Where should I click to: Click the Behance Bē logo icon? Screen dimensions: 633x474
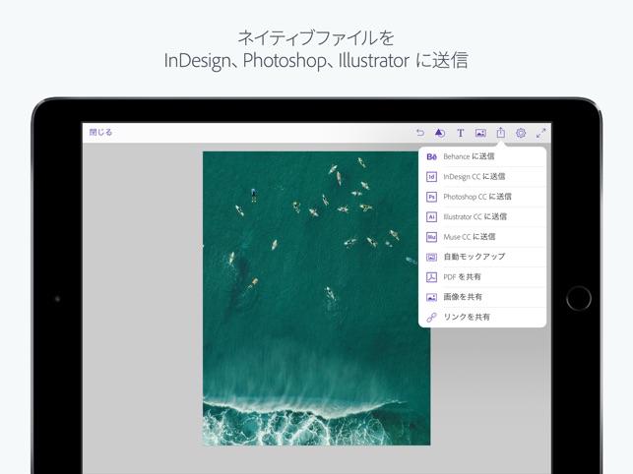(431, 157)
